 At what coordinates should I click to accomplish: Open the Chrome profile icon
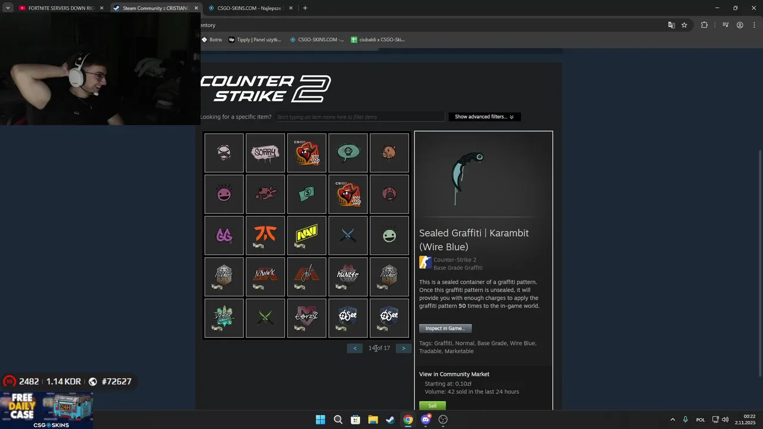point(740,25)
